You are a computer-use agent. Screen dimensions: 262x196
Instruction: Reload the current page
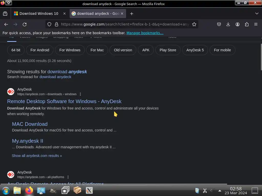coord(25,24)
